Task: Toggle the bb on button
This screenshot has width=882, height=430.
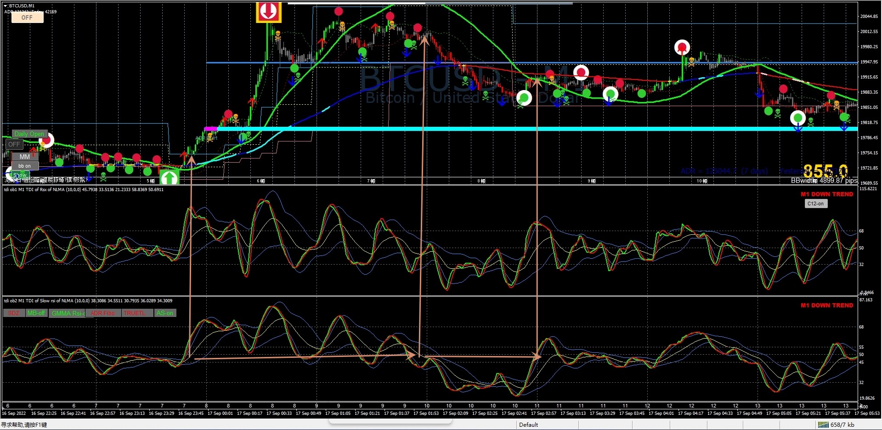Action: pos(25,166)
